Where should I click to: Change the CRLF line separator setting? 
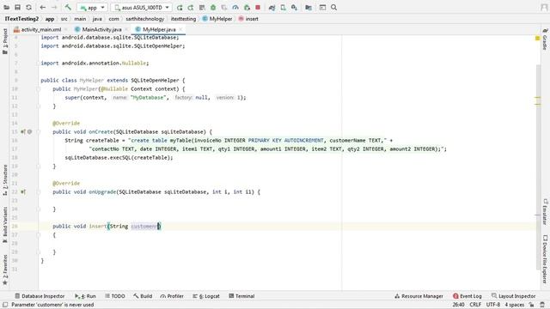[475, 305]
